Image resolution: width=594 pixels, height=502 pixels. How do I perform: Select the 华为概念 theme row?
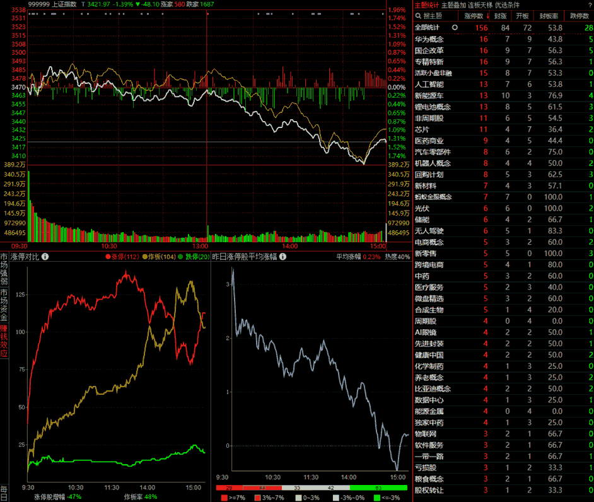tap(504, 39)
